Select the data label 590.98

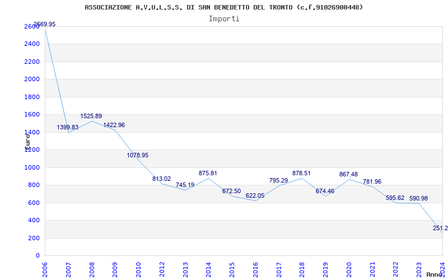[x=418, y=198]
